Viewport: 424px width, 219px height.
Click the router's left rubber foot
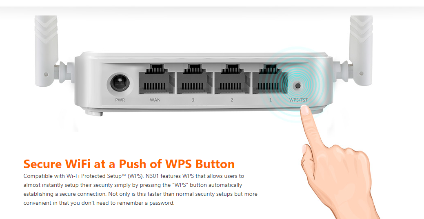93,112
